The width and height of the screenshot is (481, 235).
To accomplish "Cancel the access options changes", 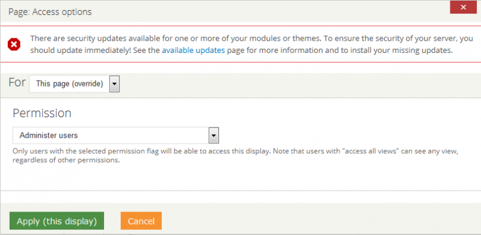I will [x=141, y=221].
